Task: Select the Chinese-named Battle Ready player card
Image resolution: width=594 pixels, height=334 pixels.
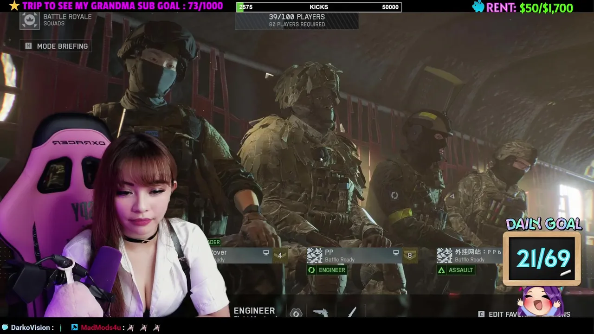Action: click(469, 255)
